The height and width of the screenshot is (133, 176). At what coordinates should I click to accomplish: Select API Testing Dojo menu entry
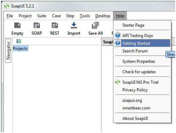pos(142,36)
